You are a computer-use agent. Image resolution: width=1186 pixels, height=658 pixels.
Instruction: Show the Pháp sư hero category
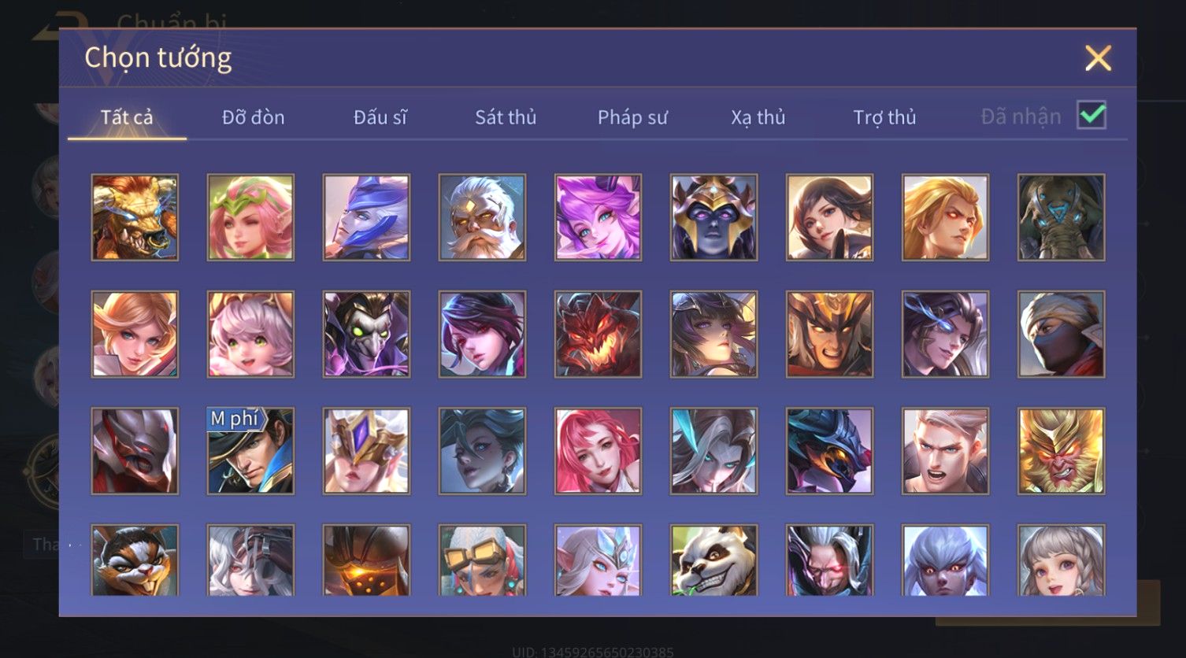pos(632,117)
